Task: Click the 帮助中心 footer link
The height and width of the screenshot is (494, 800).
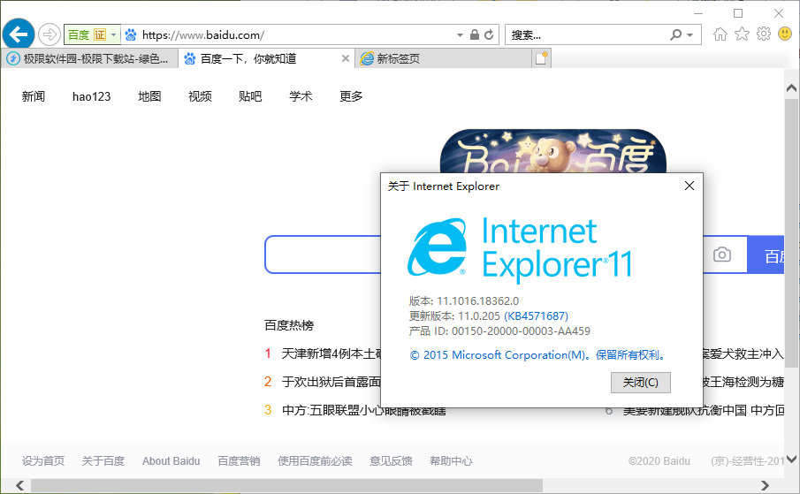Action: pyautogui.click(x=451, y=461)
